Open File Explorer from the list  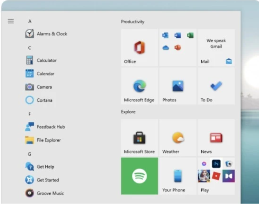click(48, 140)
